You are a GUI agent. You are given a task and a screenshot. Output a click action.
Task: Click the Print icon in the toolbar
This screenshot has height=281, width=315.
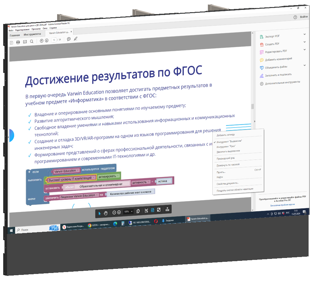point(18,42)
